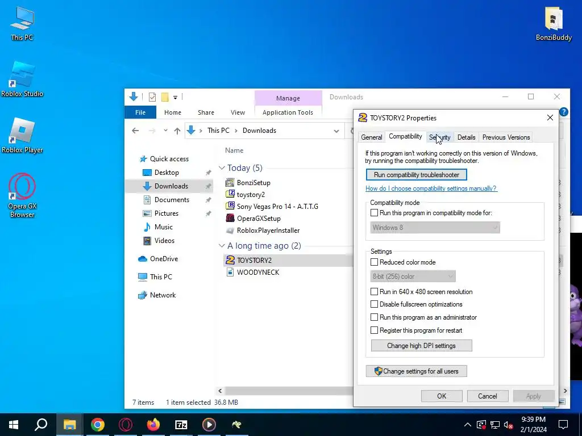Click Cancel in Properties dialog
The height and width of the screenshot is (436, 582).
tap(487, 396)
